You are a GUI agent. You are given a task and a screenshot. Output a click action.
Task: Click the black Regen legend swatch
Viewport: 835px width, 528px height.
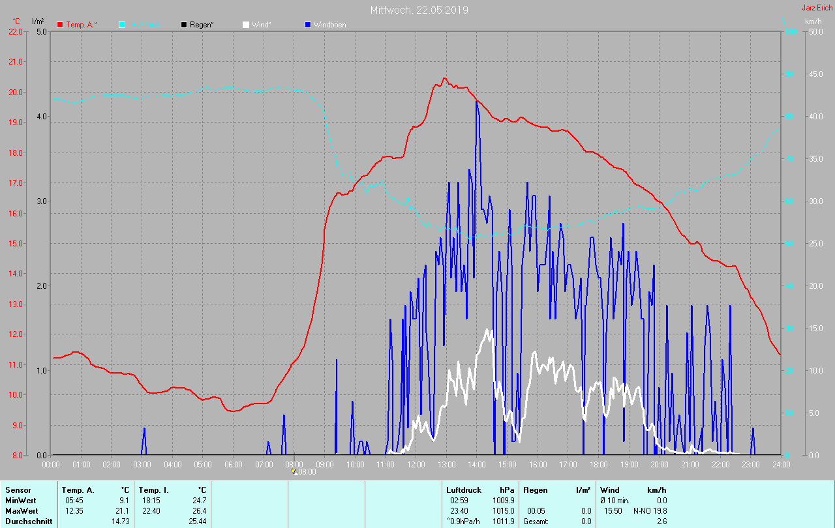(x=185, y=25)
